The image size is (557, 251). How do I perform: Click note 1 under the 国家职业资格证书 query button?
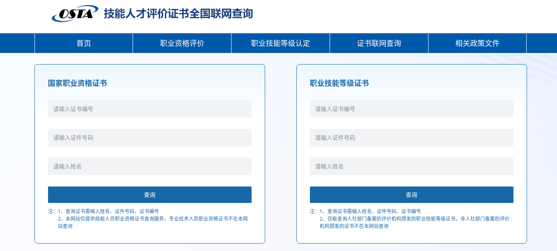(108, 211)
